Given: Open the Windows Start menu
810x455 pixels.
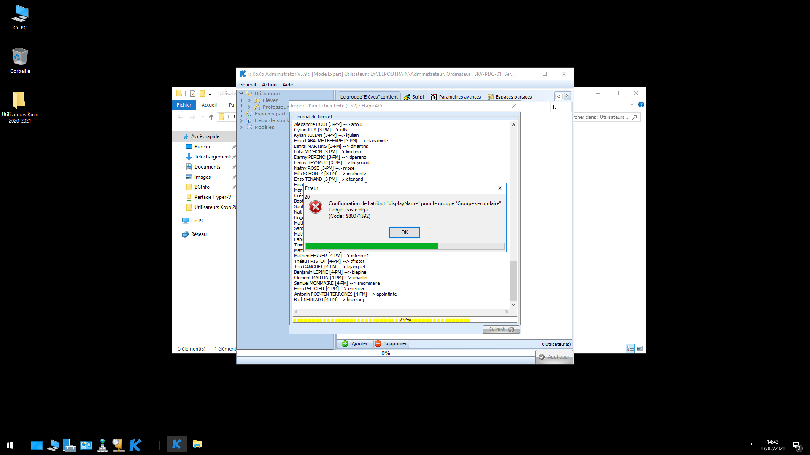Looking at the screenshot, I should point(10,445).
